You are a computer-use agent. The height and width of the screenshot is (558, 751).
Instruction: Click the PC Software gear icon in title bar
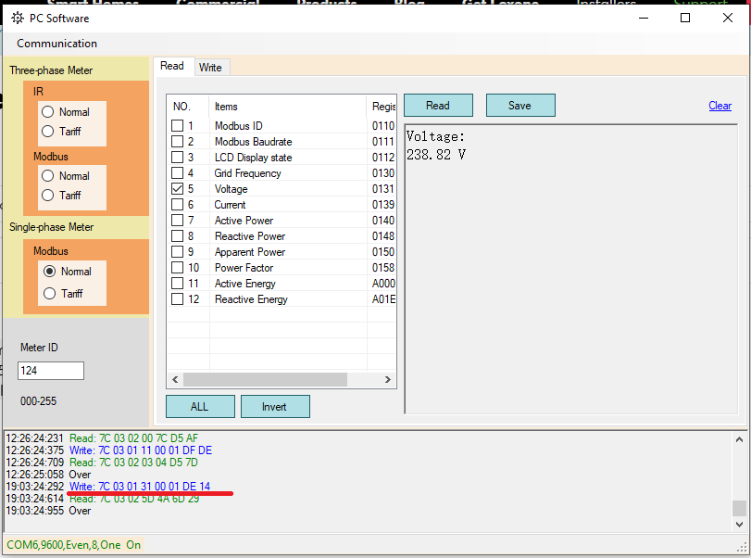click(17, 19)
